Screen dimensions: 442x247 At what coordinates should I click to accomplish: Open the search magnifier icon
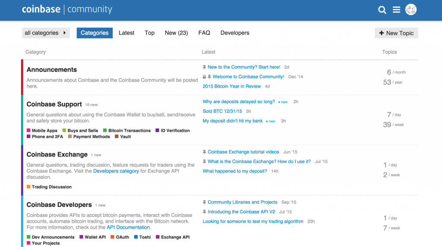[x=382, y=10]
